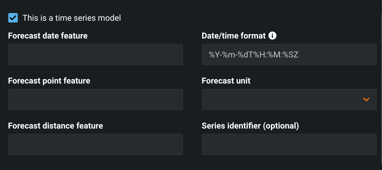Click the 'Forecast distance feature' label
382x170 pixels.
pyautogui.click(x=56, y=126)
